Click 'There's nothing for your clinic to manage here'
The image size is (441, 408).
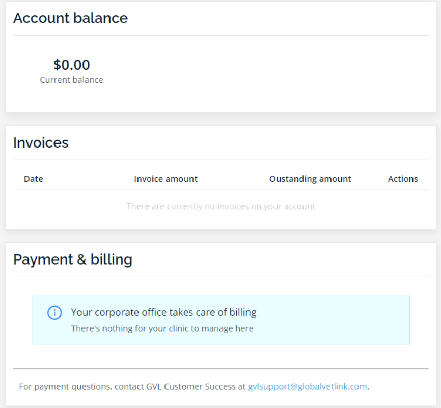[162, 329]
